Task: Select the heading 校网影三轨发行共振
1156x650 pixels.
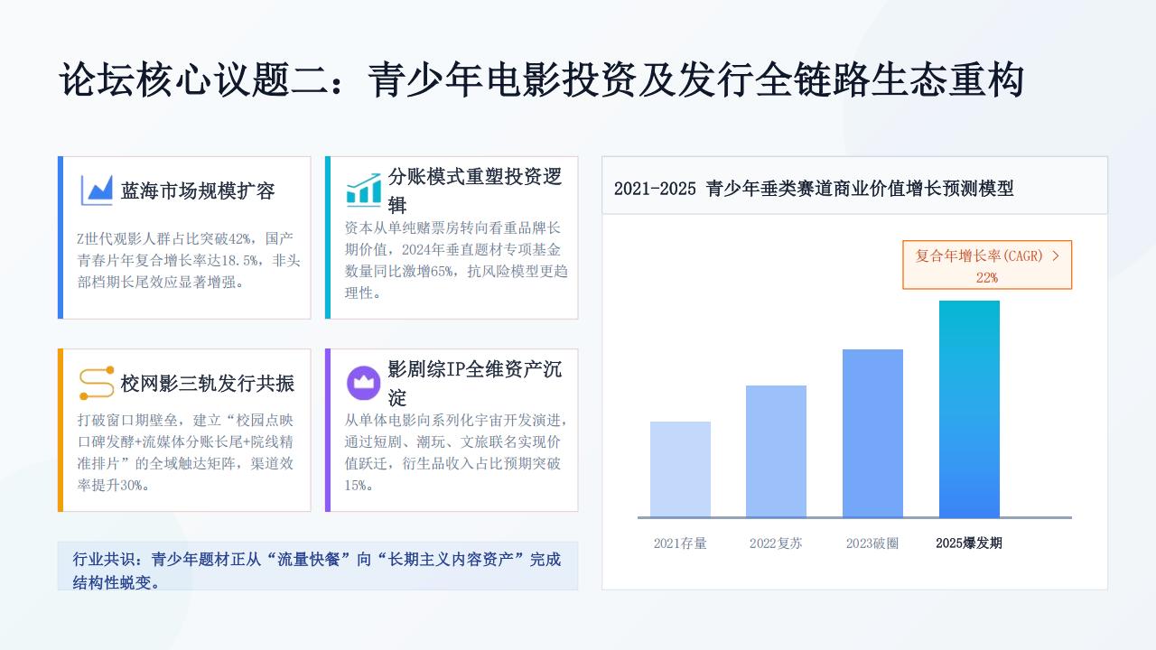Action: [208, 384]
